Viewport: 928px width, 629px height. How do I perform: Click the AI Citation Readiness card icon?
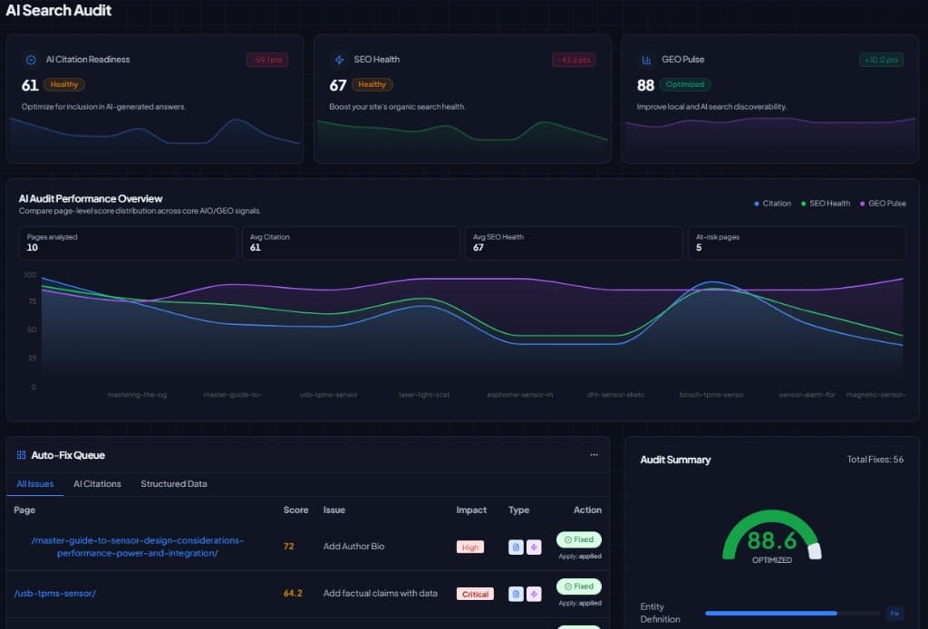30,59
